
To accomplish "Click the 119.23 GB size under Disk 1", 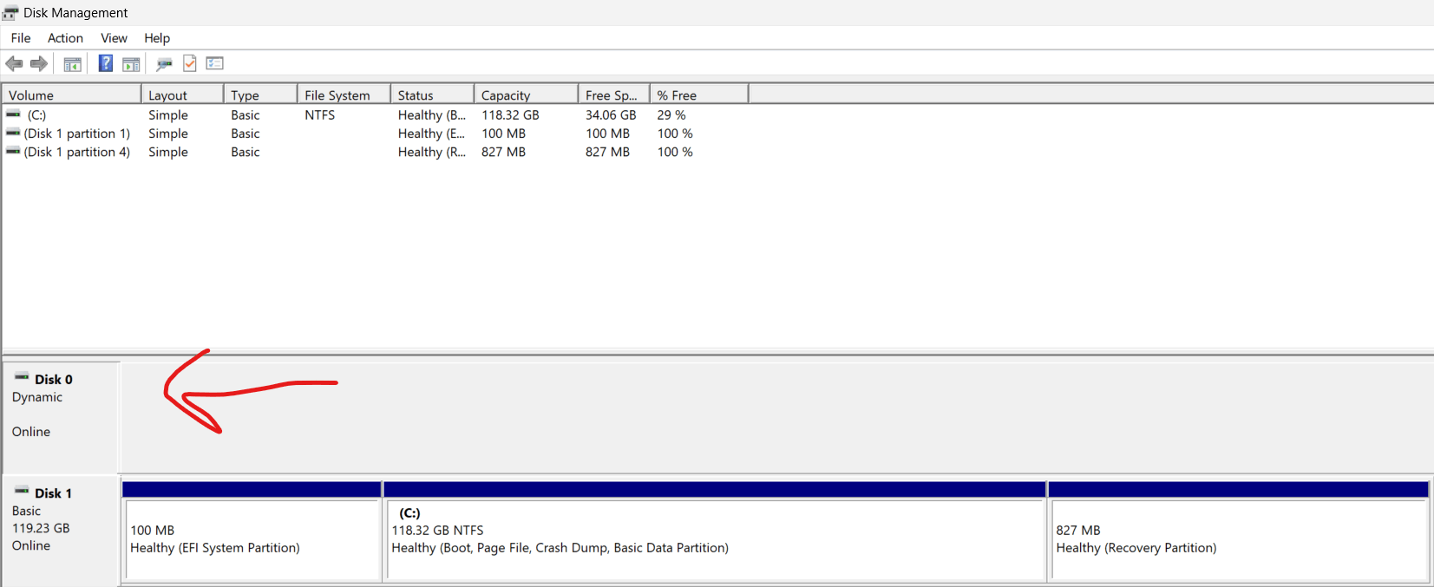I will coord(41,528).
